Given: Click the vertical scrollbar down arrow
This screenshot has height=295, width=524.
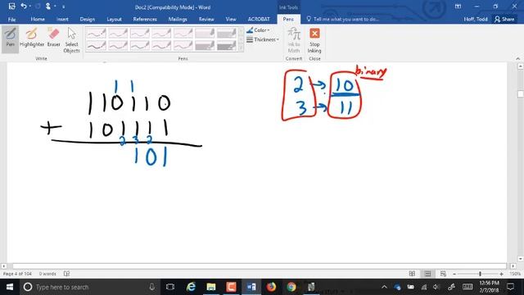Looking at the screenshot, I should [521, 259].
